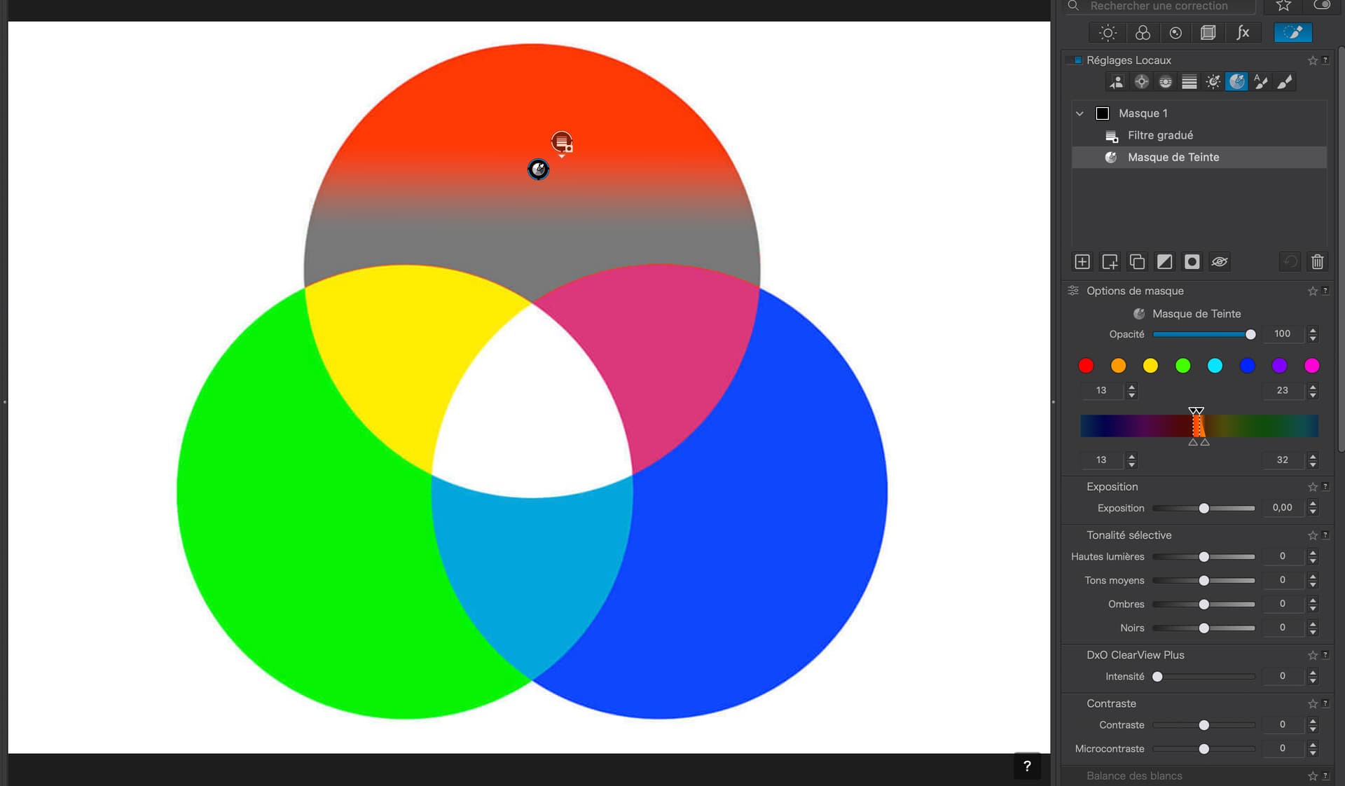The height and width of the screenshot is (786, 1345).
Task: Toggle hide masks eye icon
Action: click(x=1219, y=262)
